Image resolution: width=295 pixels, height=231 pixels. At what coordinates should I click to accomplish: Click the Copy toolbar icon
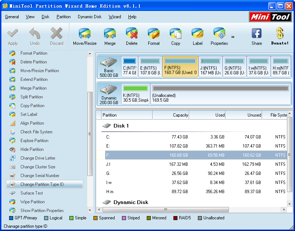pos(176,36)
